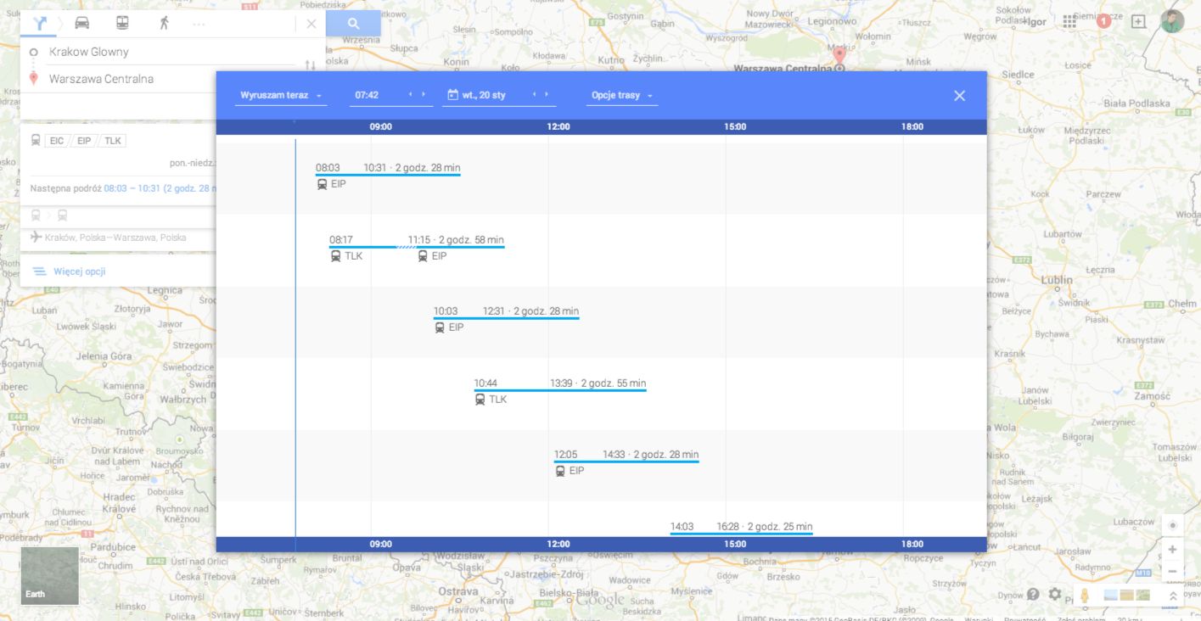Select the driving mode icon

tap(82, 22)
